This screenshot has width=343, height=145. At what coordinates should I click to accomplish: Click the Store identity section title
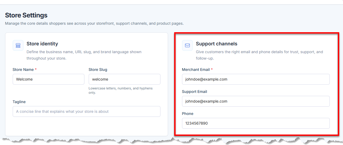coord(42,44)
